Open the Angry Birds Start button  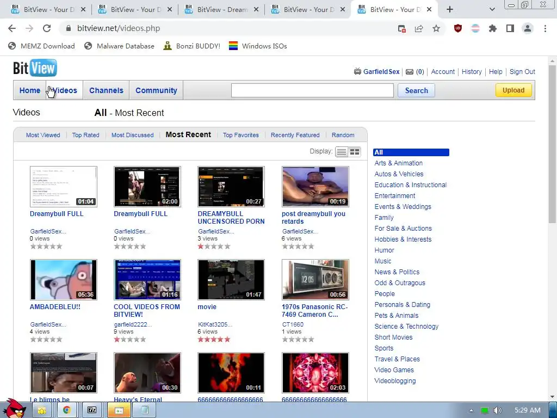(15, 408)
